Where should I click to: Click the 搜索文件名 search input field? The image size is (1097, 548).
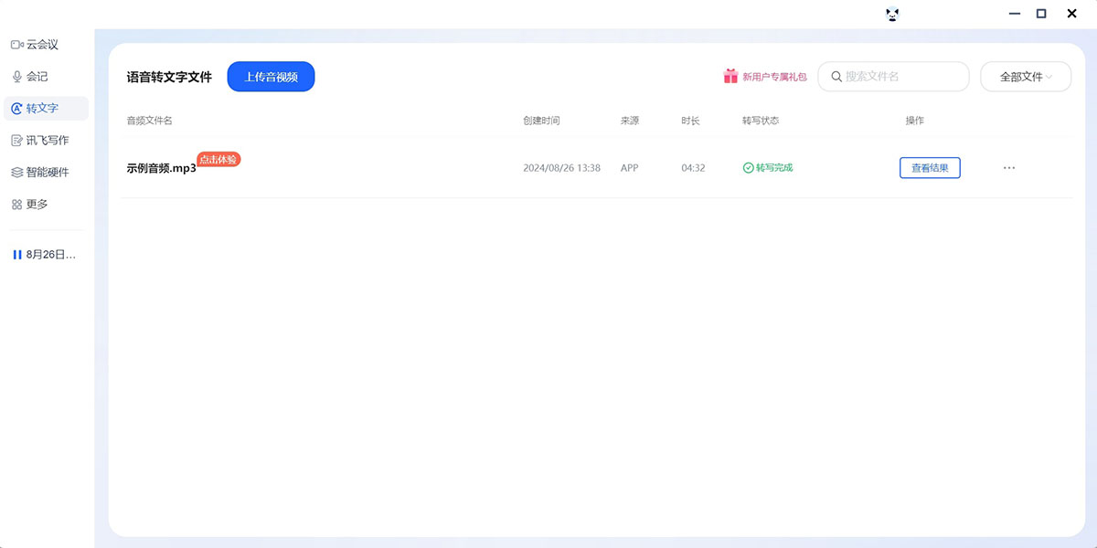click(x=900, y=77)
